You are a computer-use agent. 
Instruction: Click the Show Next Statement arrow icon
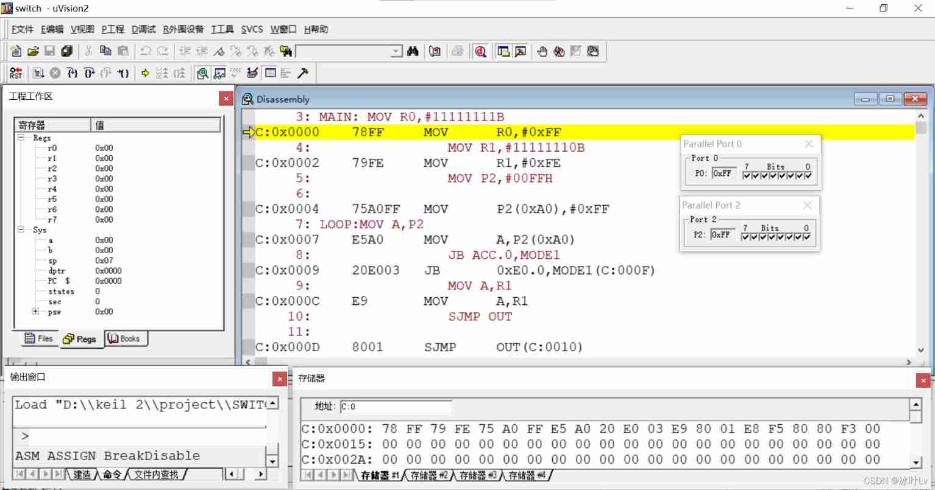(145, 73)
